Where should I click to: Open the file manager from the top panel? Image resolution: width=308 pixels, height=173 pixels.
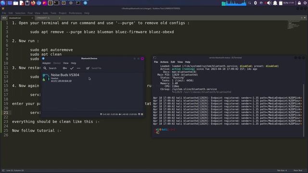[x=16, y=3]
